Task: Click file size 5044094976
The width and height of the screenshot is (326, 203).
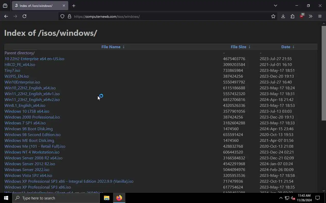Action: pyautogui.click(x=234, y=170)
